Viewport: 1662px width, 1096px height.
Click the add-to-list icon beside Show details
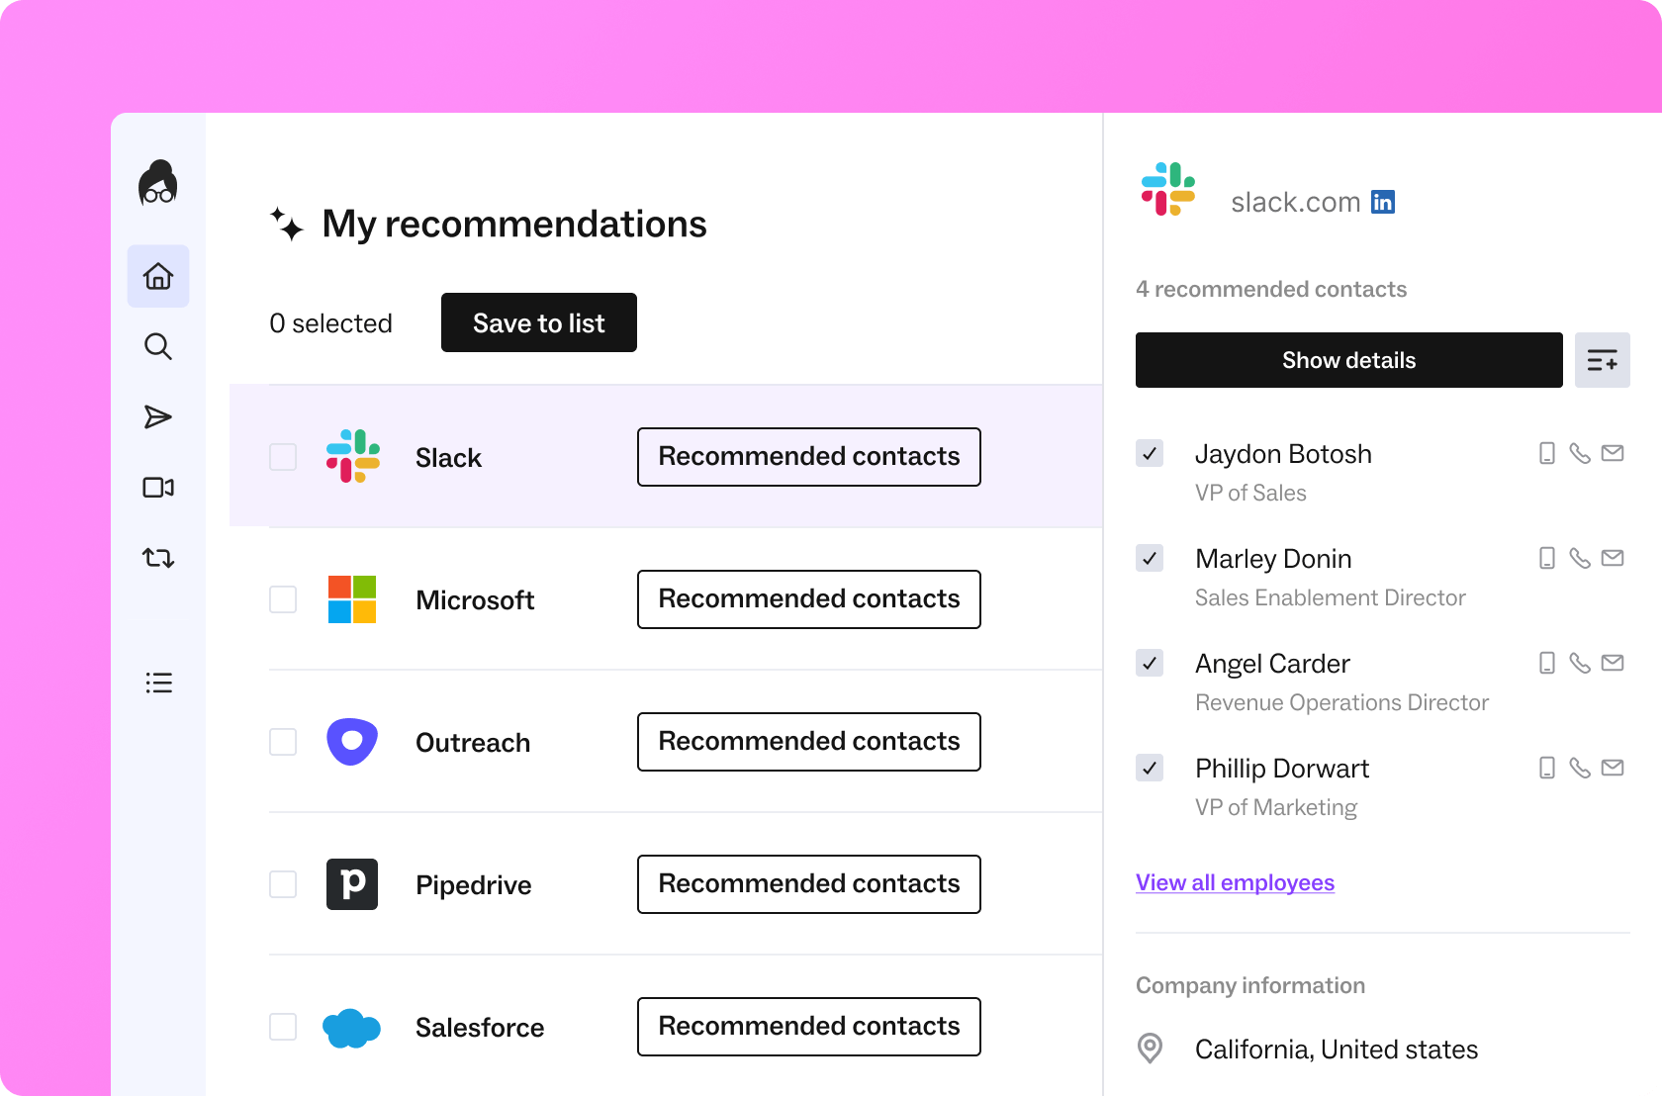(x=1602, y=360)
